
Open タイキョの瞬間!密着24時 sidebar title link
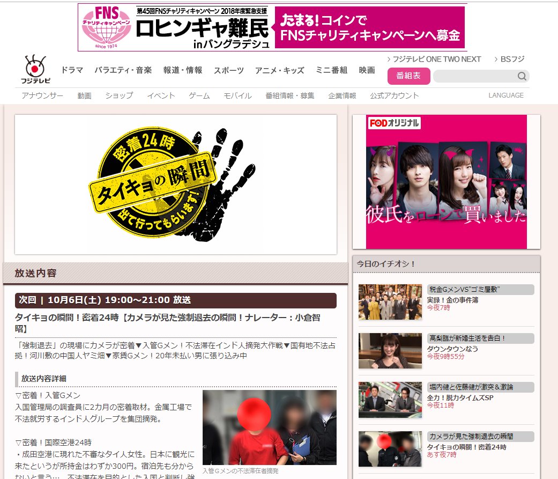click(x=466, y=447)
